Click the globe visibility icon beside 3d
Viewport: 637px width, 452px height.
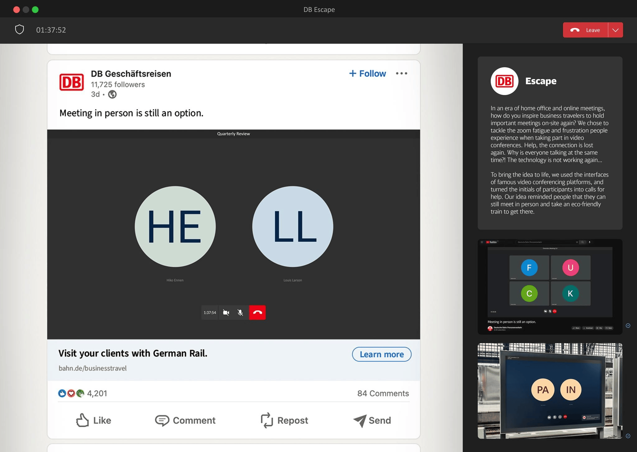[x=112, y=94]
